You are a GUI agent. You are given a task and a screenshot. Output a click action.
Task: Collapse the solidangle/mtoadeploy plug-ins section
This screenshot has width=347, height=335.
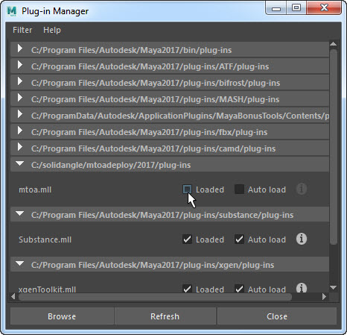click(x=19, y=163)
